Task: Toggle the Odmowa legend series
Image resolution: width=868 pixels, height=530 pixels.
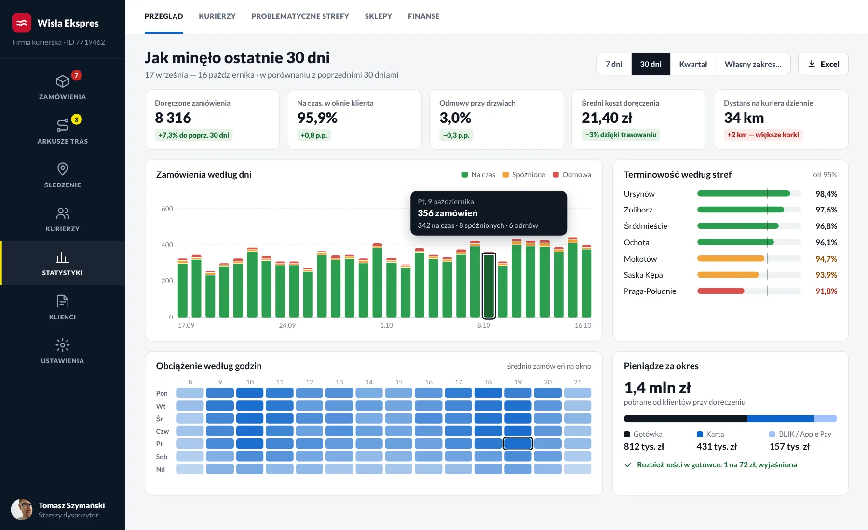Action: click(572, 175)
